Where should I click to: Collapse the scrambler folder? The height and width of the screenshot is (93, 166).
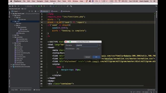tap(13, 37)
